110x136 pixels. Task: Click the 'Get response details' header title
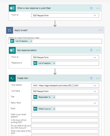pos(27,50)
